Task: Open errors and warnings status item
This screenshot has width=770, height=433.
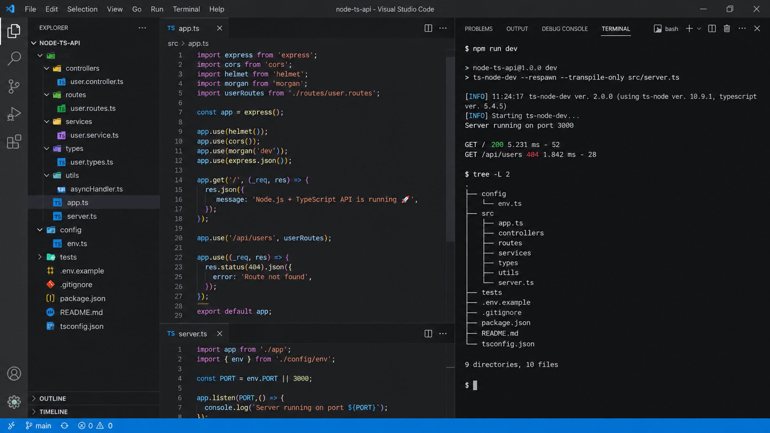Action: tap(95, 426)
